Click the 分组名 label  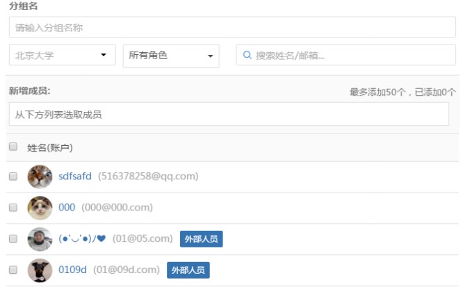click(x=23, y=6)
